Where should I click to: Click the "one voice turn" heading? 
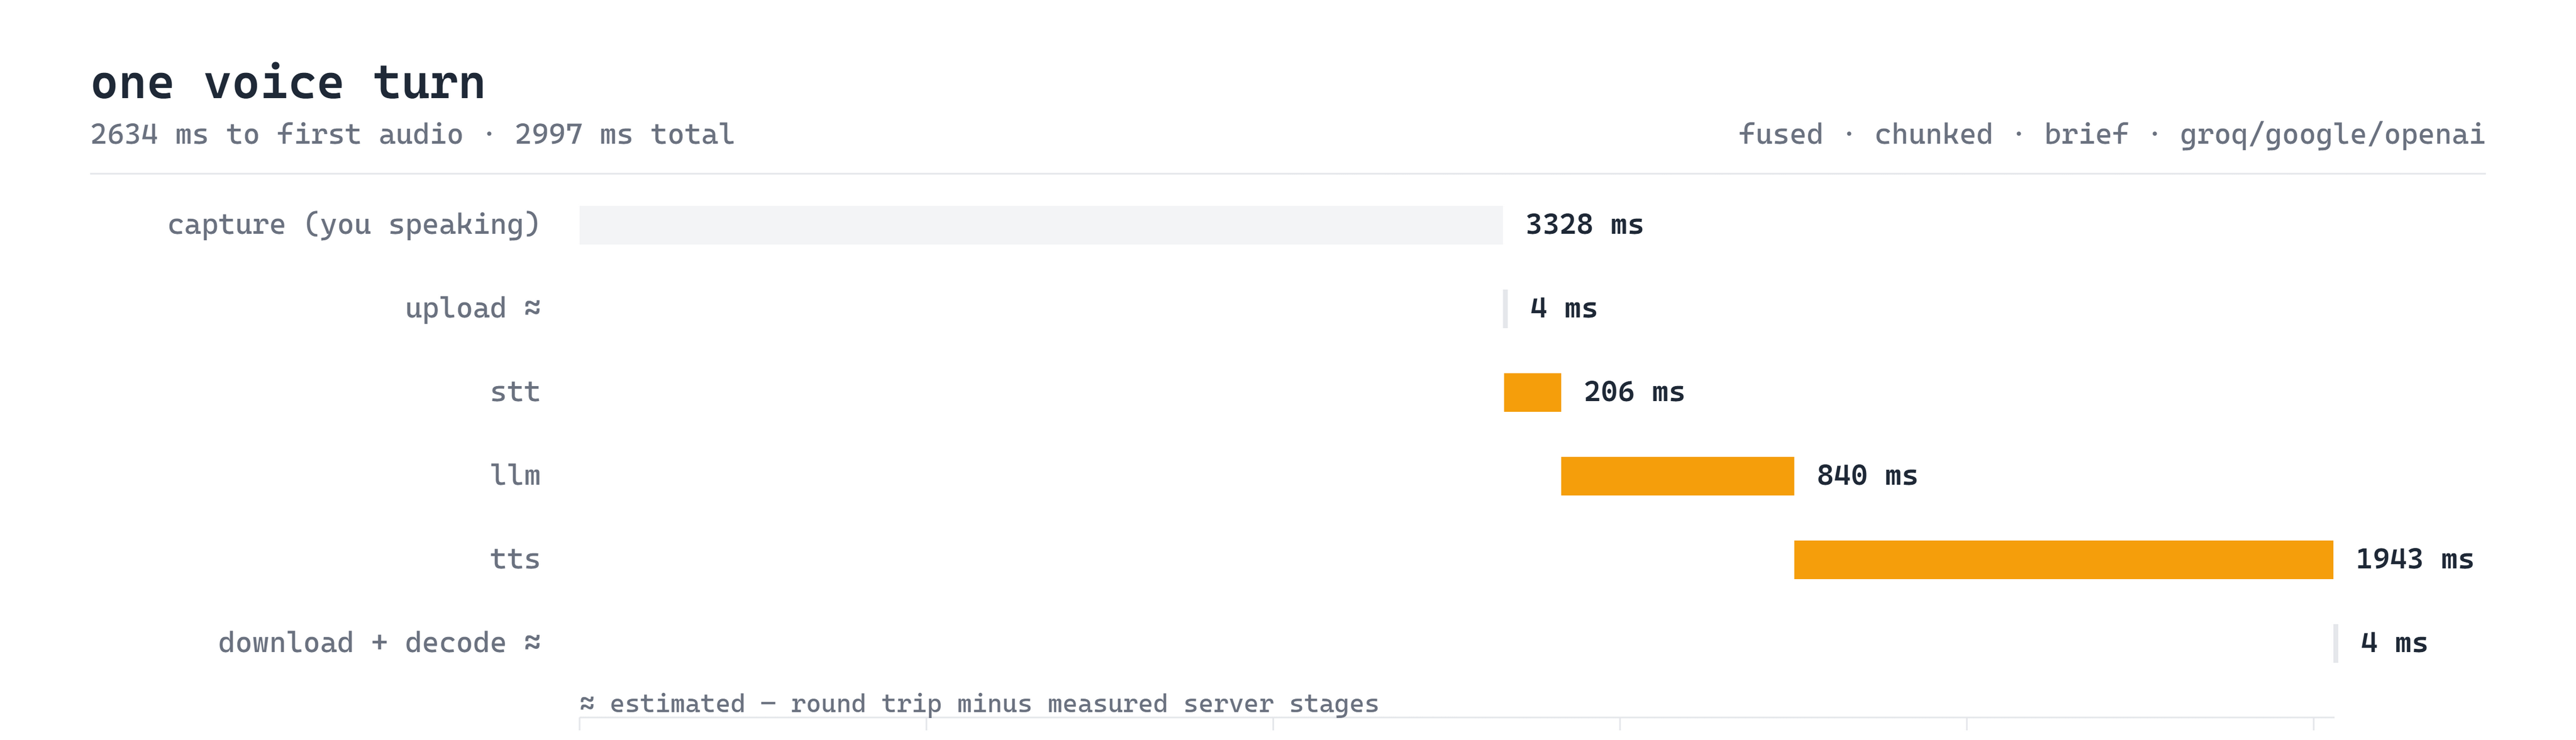click(288, 82)
